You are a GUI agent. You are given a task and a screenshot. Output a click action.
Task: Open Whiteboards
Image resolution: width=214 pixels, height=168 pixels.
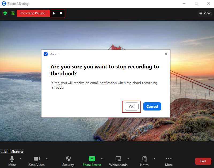[118, 161]
